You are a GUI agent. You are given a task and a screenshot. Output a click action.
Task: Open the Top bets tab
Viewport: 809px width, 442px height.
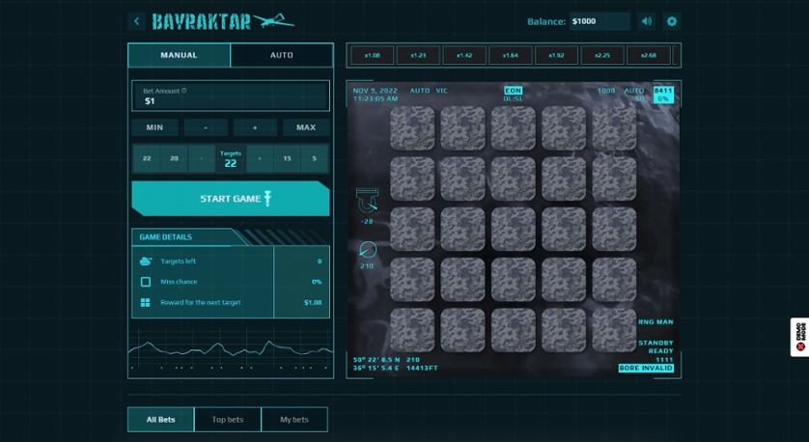(x=228, y=419)
